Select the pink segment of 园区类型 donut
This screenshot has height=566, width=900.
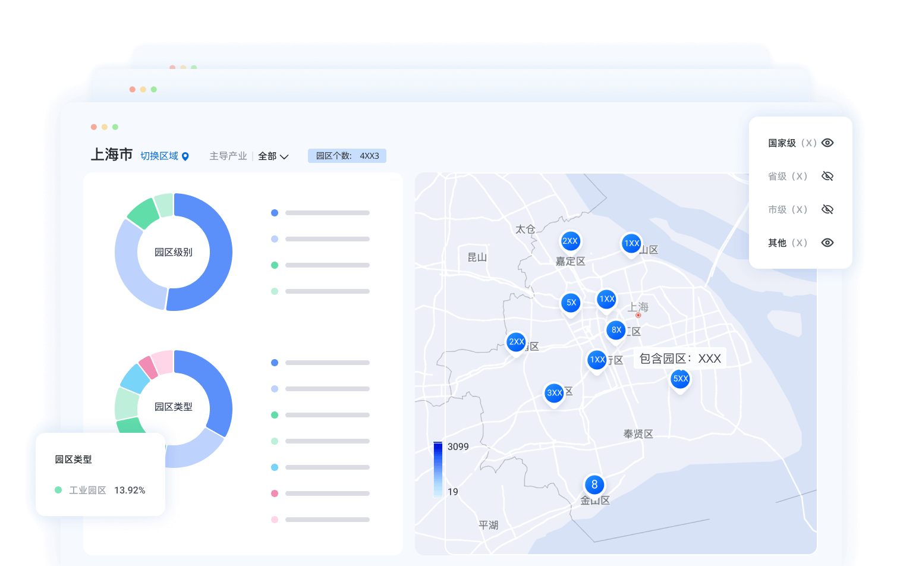[148, 367]
